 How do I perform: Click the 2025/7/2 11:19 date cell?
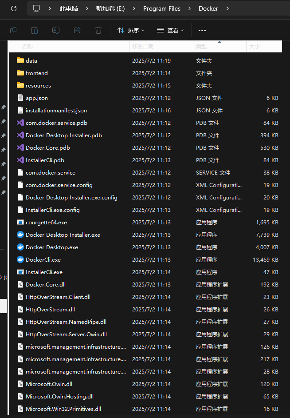(x=151, y=60)
